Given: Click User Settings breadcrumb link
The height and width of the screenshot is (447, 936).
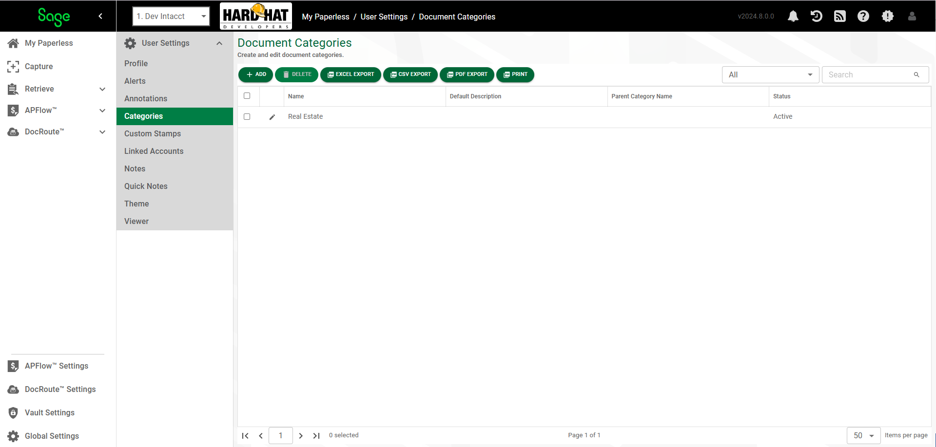Looking at the screenshot, I should pos(384,17).
